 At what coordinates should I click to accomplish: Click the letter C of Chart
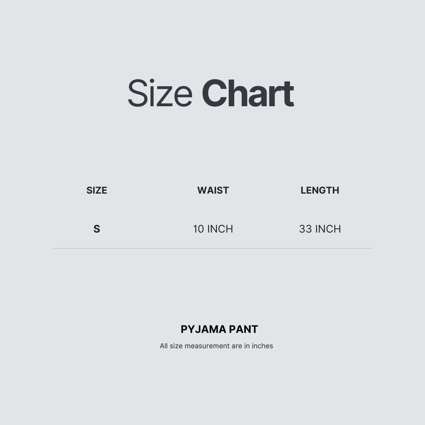[x=214, y=93]
